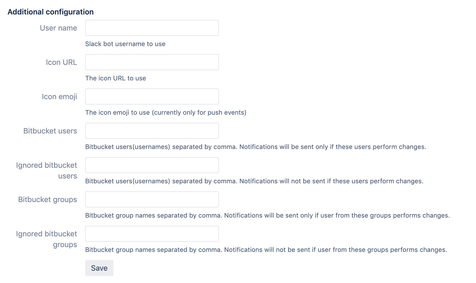Click the "Icon emoji" field label
Screen dimensions: 476x283
point(59,96)
